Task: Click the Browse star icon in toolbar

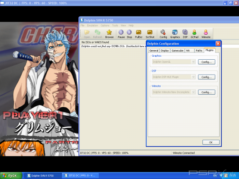Action: tap(109, 32)
